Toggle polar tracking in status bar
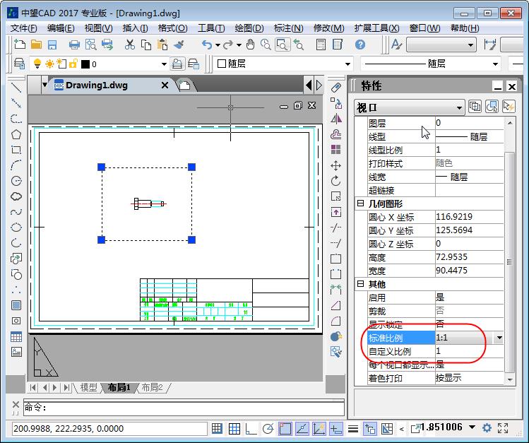This screenshot has height=443, width=529. tap(268, 428)
